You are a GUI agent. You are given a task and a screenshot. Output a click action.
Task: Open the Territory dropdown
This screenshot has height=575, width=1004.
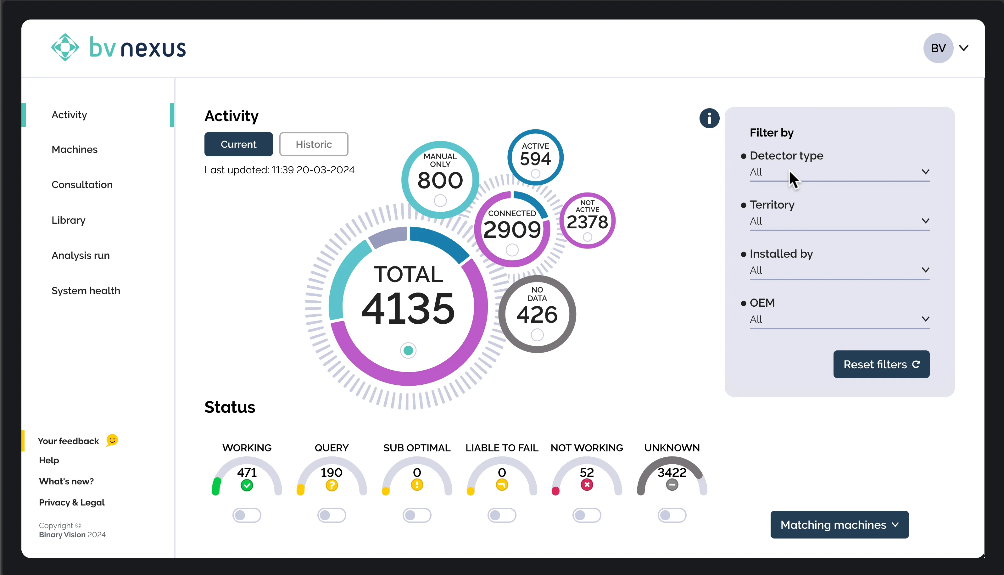point(839,221)
